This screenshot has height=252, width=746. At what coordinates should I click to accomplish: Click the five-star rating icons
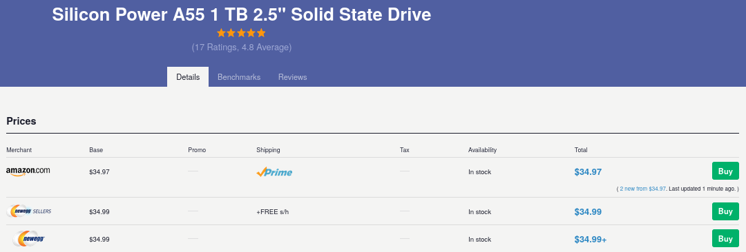coord(241,33)
